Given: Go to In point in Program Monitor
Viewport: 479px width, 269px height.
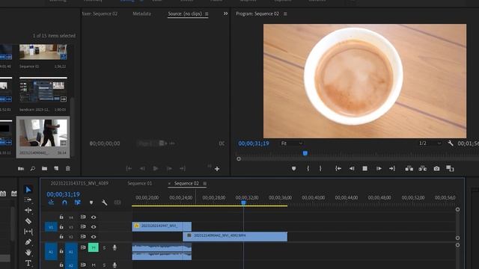Looking at the screenshot, I should [x=338, y=168].
